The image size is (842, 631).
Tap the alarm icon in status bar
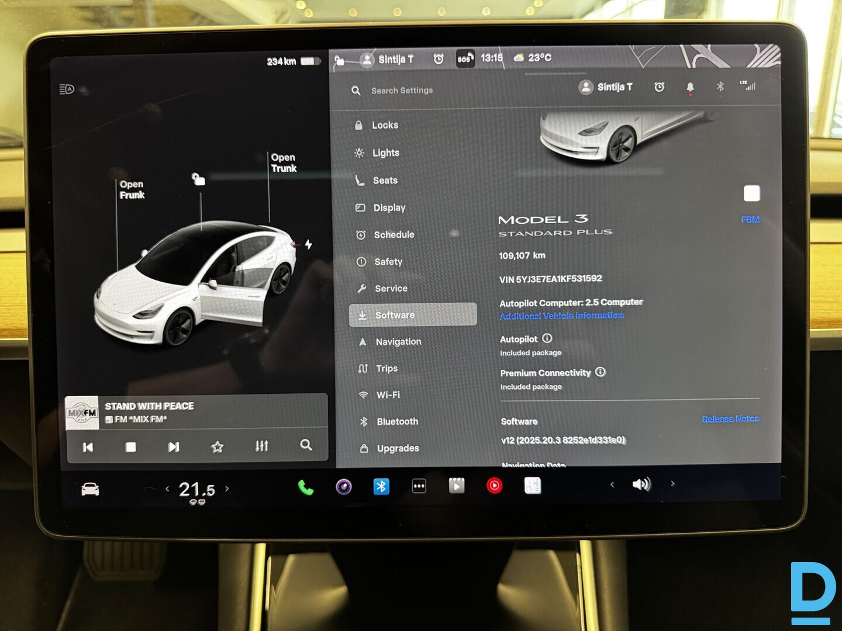coord(439,58)
